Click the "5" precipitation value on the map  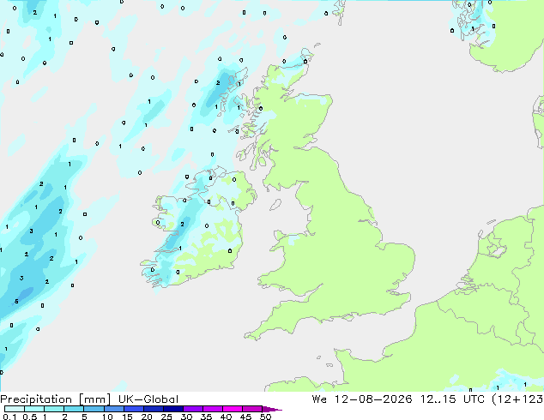point(16,302)
